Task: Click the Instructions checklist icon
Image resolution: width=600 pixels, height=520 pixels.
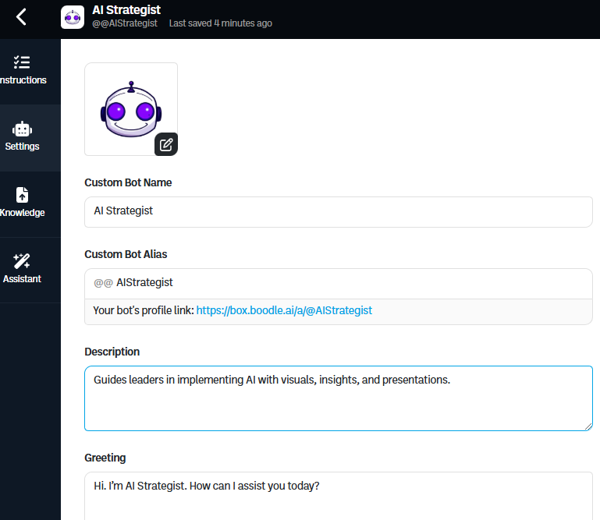Action: (22, 62)
